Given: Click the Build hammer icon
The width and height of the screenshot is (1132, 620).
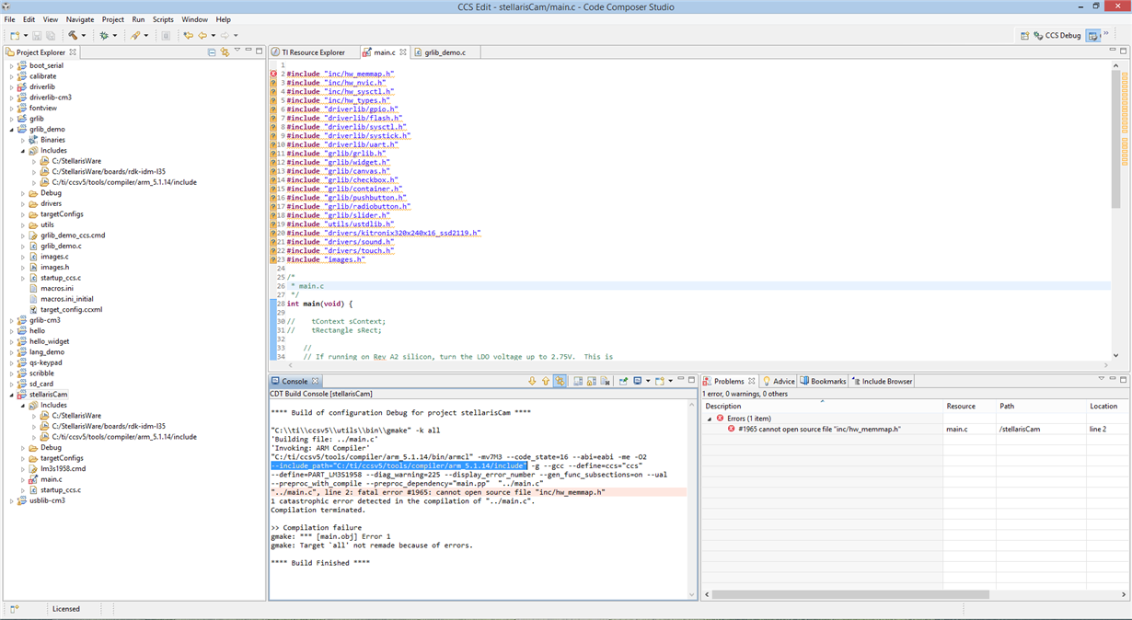Looking at the screenshot, I should 73,36.
